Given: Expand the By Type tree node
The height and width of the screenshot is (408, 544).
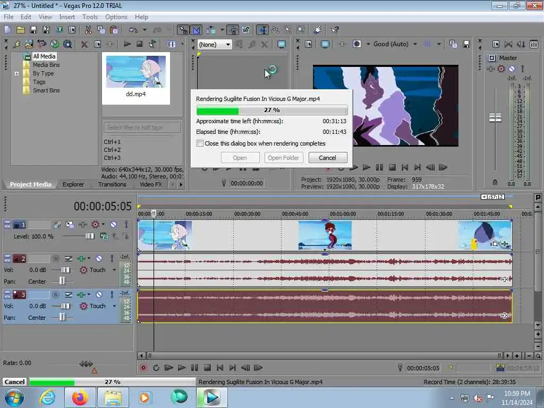Looking at the screenshot, I should [x=16, y=73].
